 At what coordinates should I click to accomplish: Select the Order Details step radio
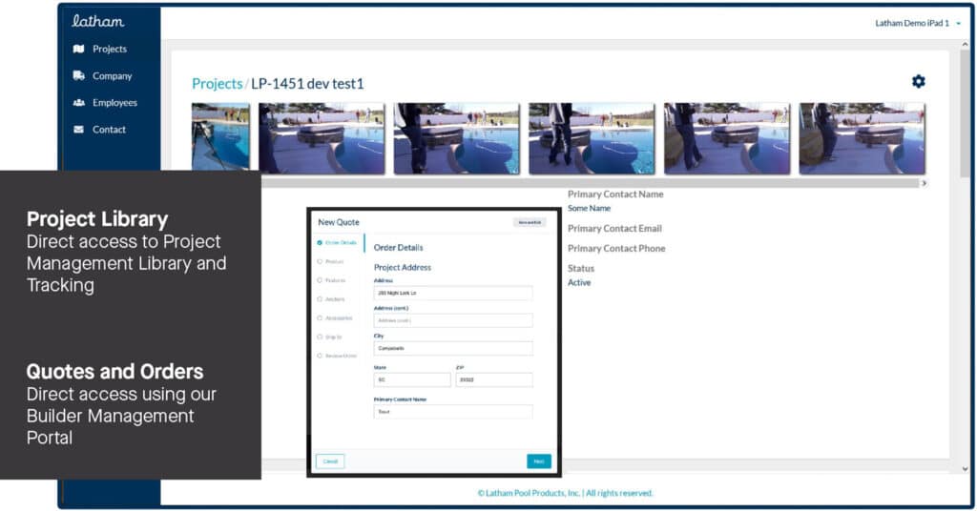(320, 242)
